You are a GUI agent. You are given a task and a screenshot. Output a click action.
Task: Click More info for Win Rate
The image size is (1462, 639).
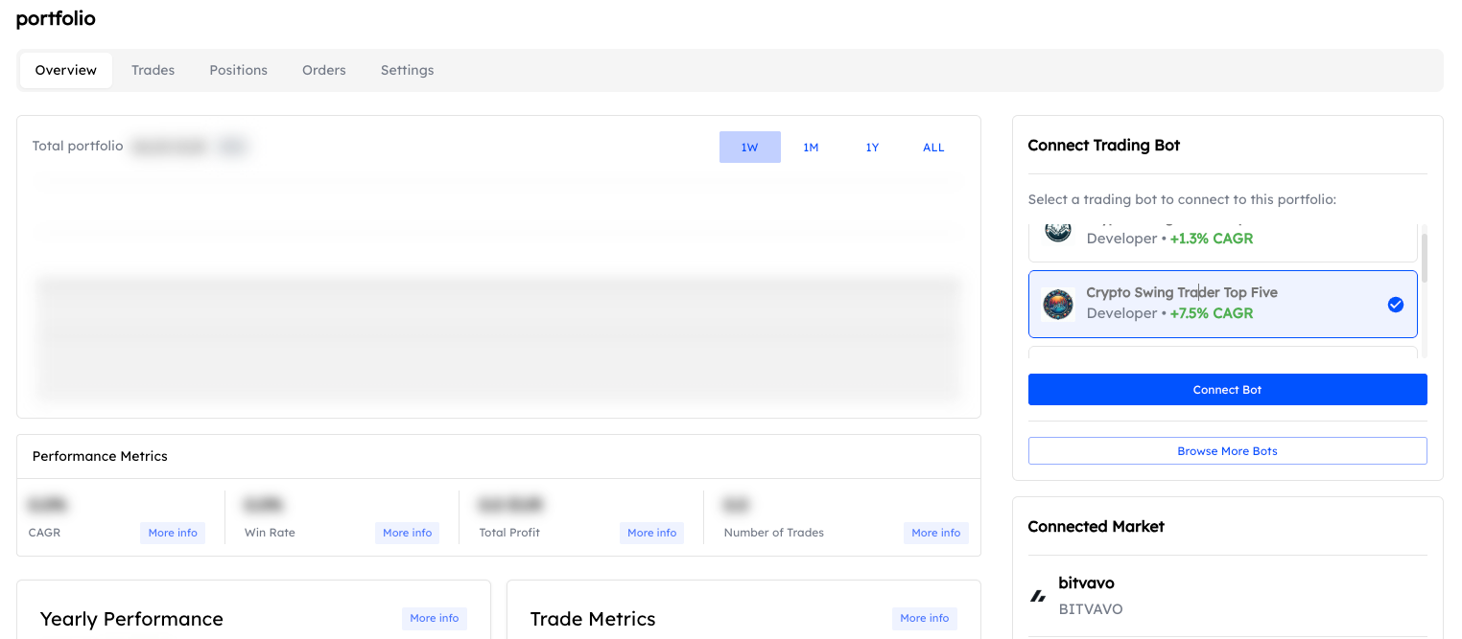pos(407,532)
